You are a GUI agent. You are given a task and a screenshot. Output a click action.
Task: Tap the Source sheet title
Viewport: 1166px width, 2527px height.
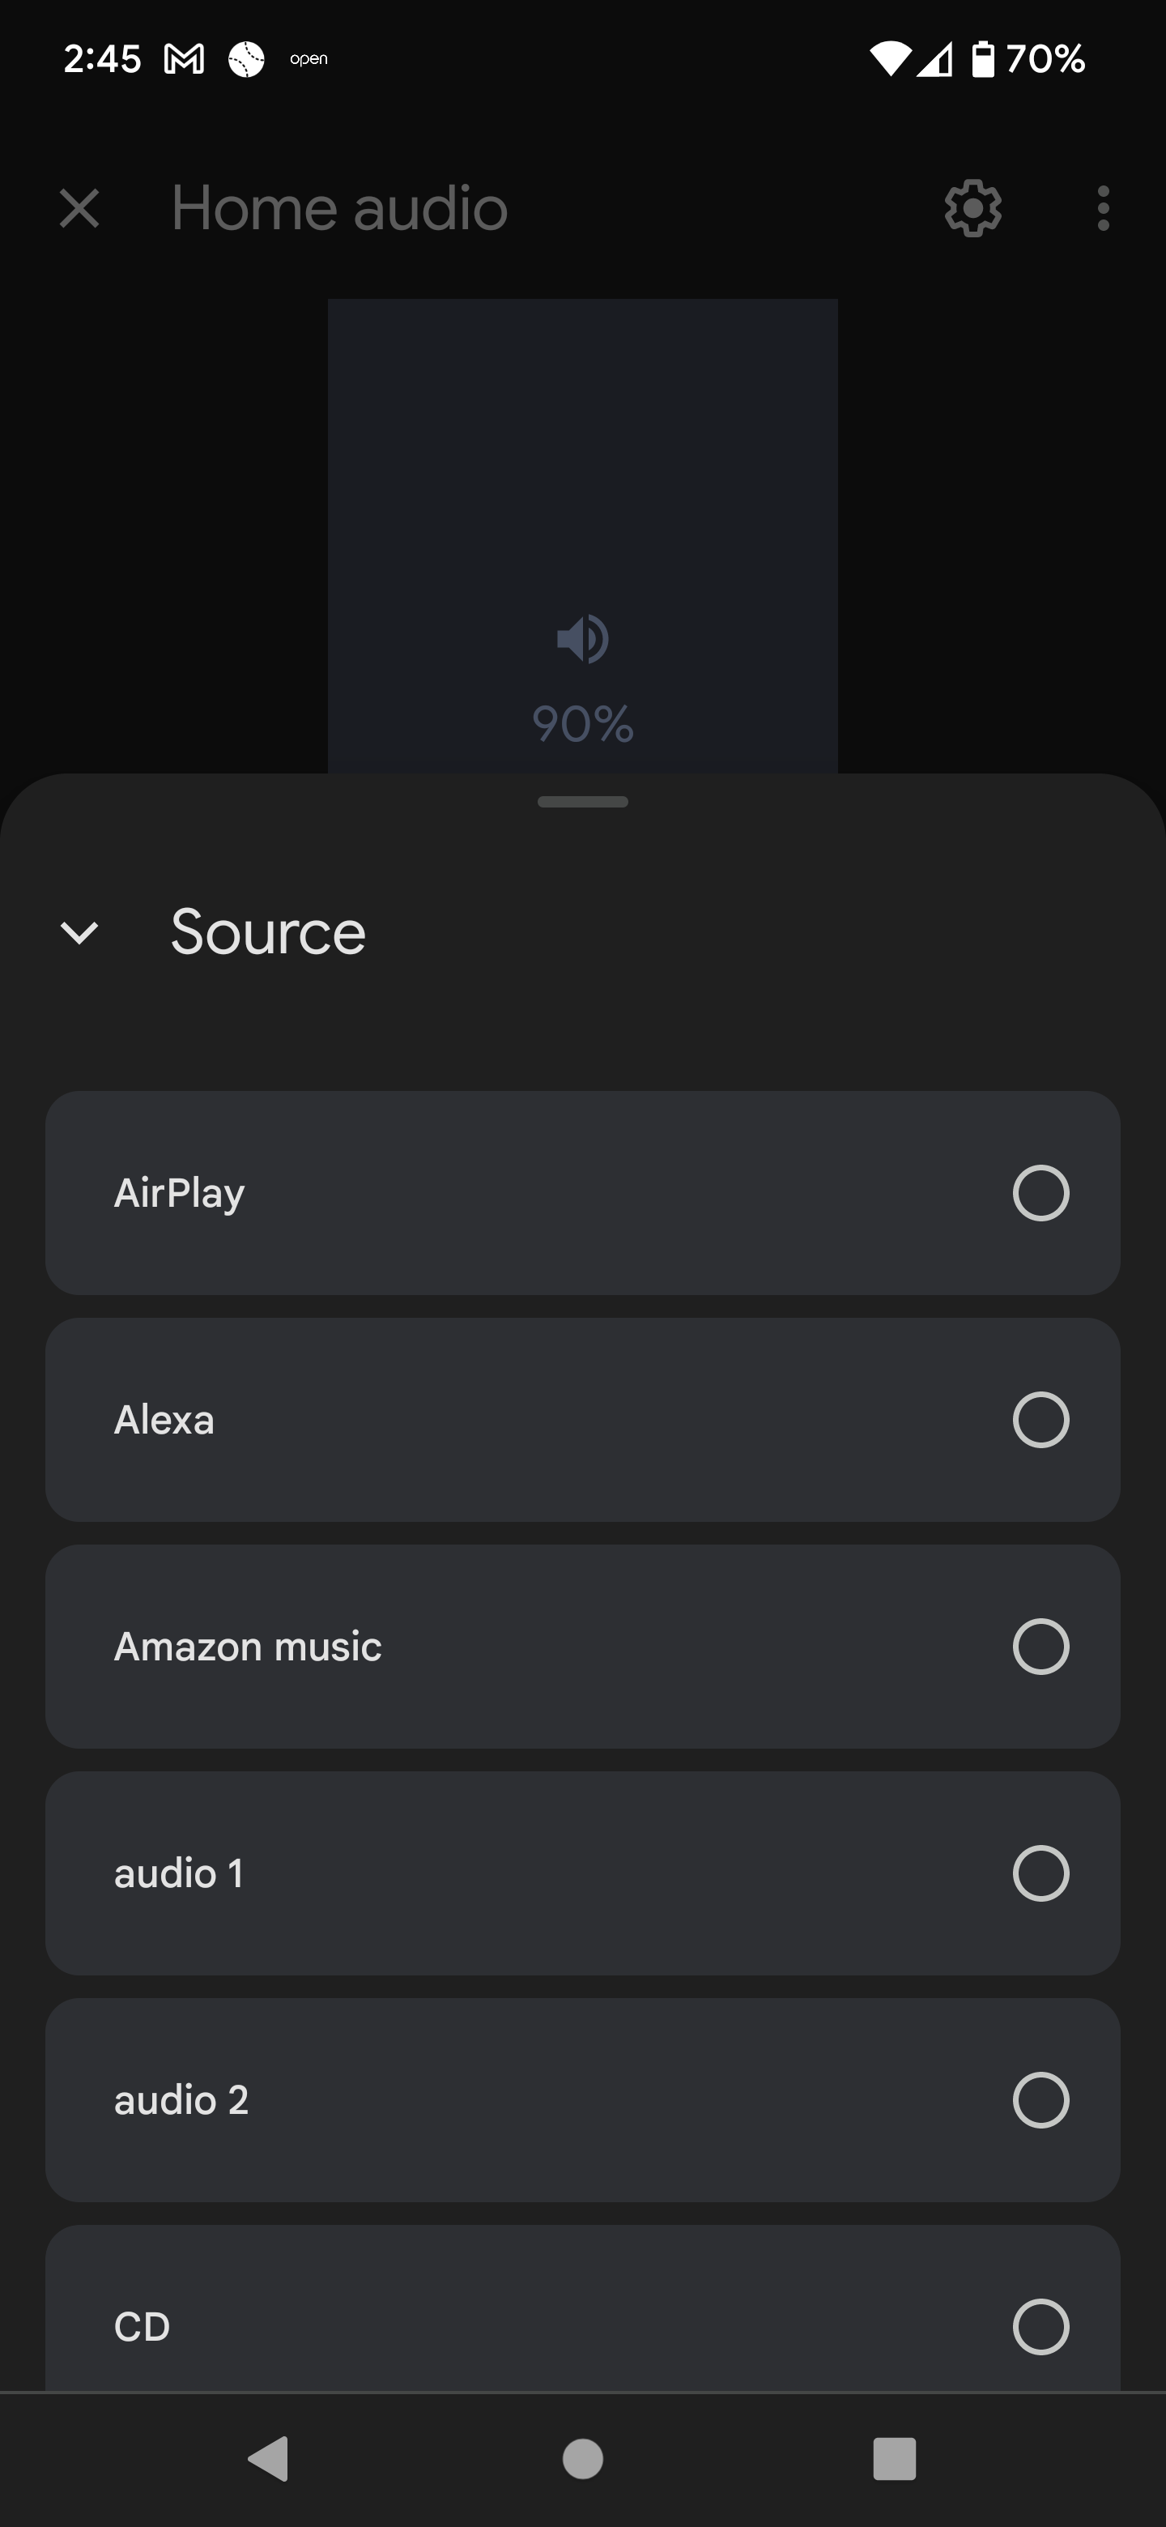(x=268, y=932)
